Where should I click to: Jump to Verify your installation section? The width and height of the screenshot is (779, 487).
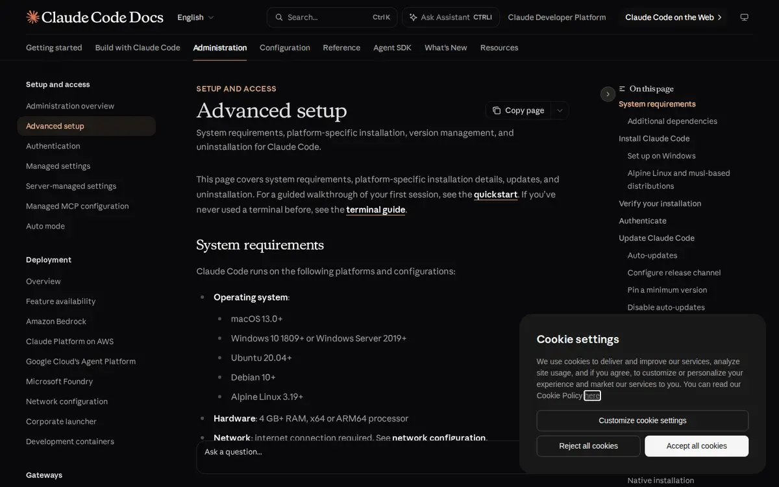pos(660,204)
